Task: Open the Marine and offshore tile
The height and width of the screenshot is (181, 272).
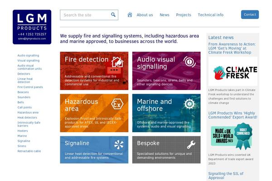Action: (x=166, y=113)
